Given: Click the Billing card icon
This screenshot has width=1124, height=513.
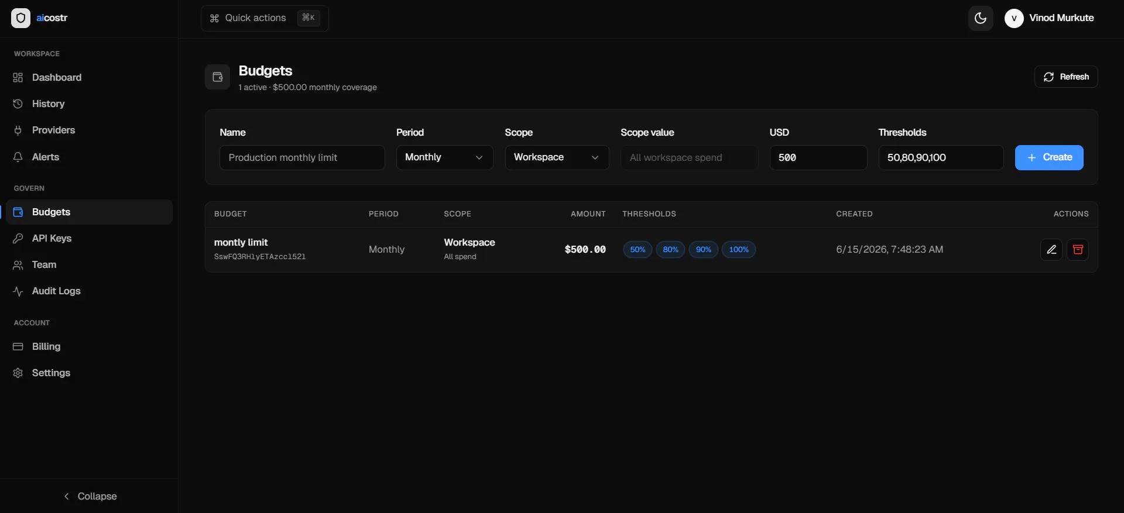Looking at the screenshot, I should click(18, 346).
